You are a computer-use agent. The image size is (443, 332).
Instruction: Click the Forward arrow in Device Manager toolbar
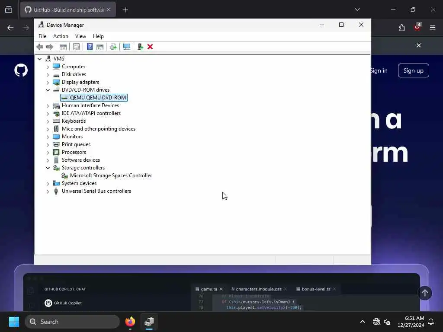coord(50,47)
